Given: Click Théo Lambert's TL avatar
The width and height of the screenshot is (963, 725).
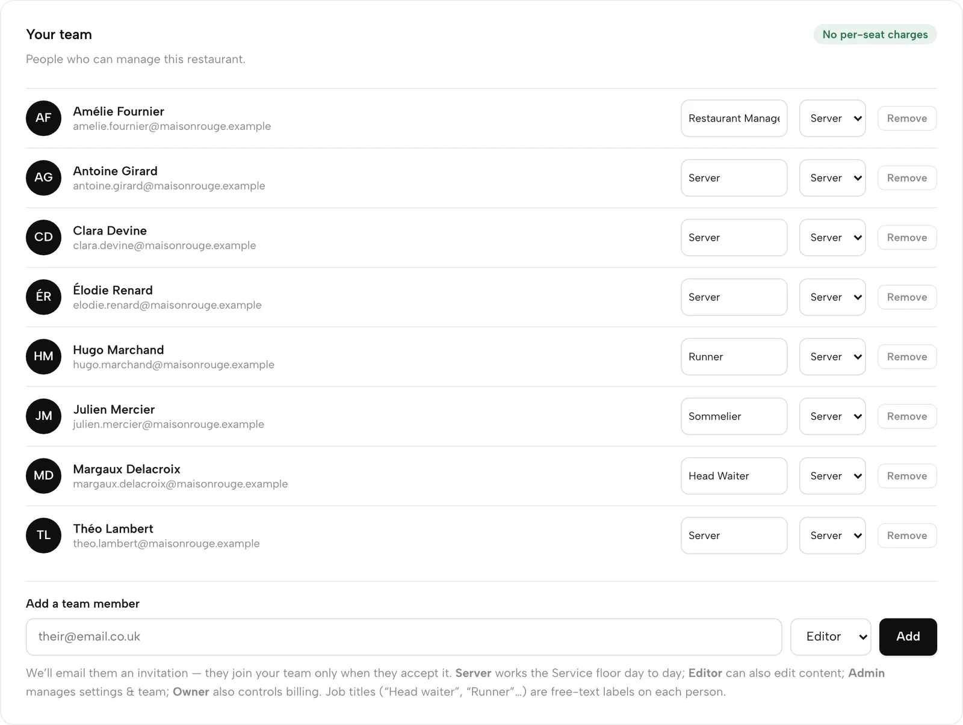Looking at the screenshot, I should 43,535.
